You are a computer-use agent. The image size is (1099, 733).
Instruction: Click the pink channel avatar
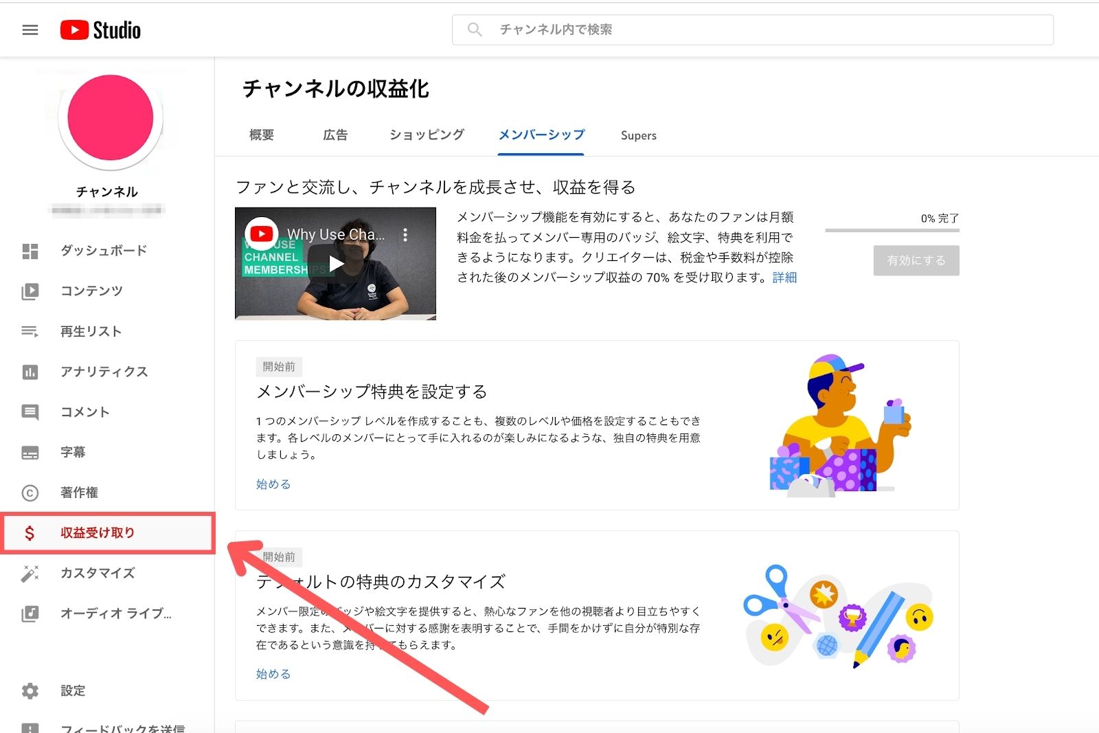[111, 119]
